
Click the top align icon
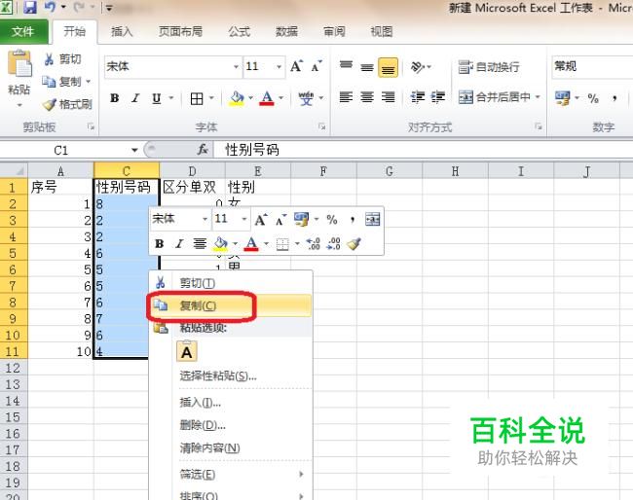pos(346,66)
